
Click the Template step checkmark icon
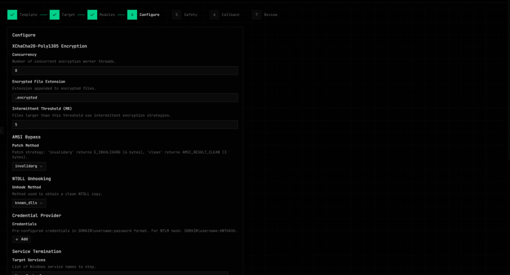(x=12, y=14)
